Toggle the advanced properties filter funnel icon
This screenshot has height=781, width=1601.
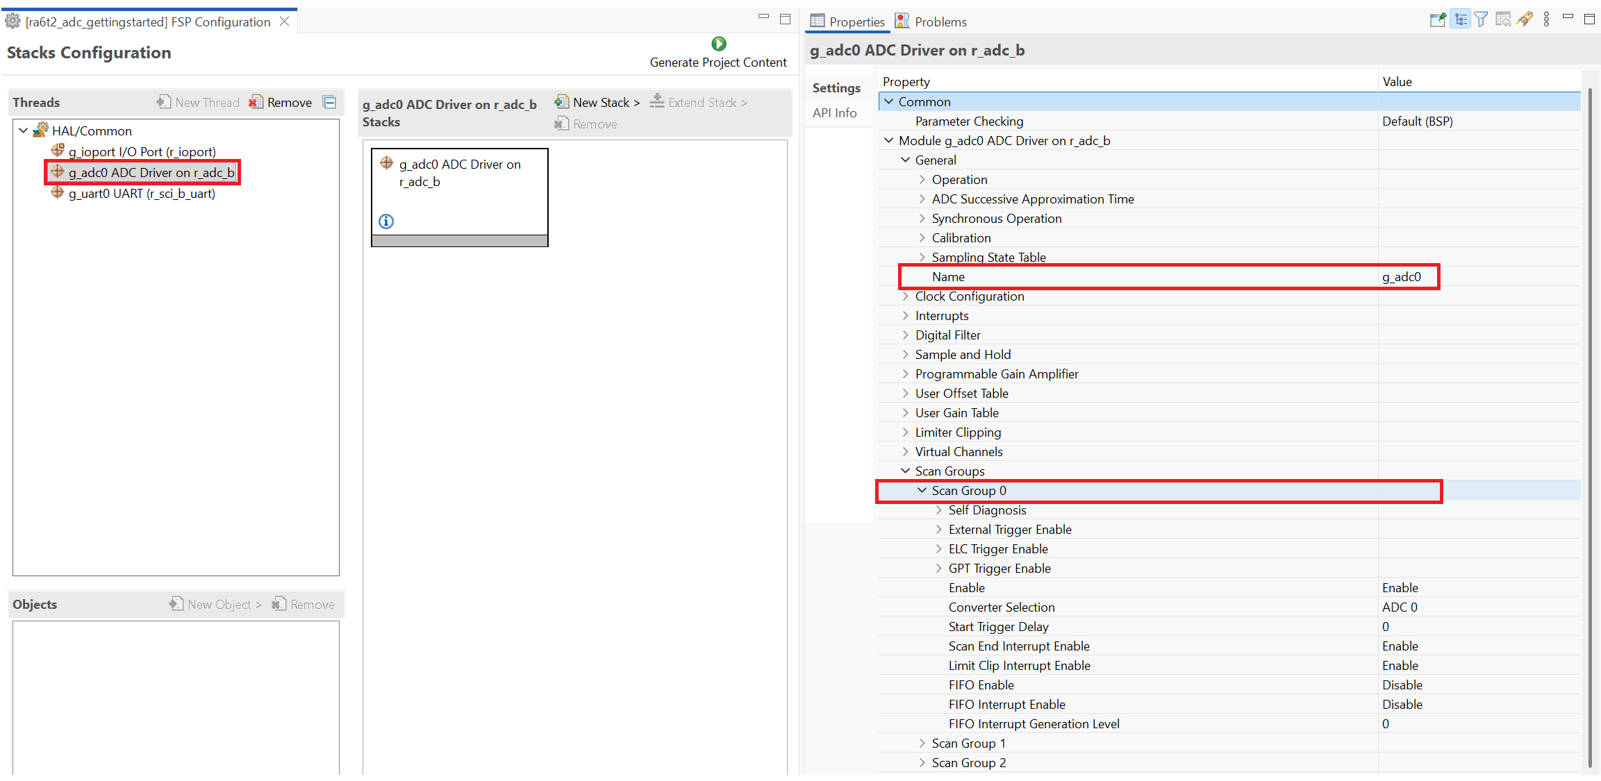pyautogui.click(x=1481, y=20)
